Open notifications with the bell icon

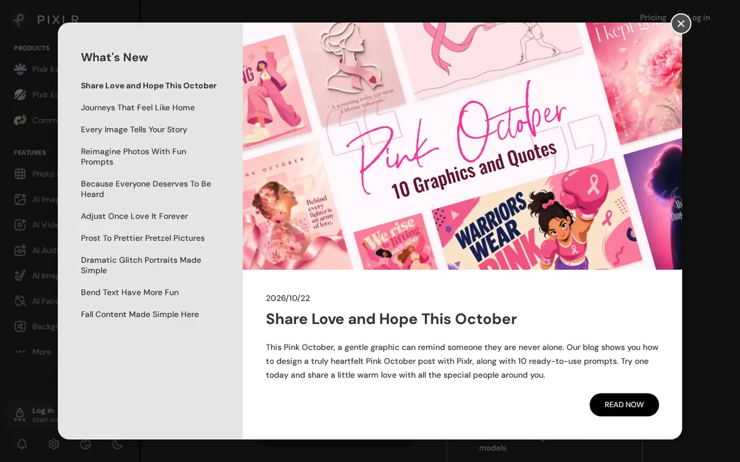[22, 444]
